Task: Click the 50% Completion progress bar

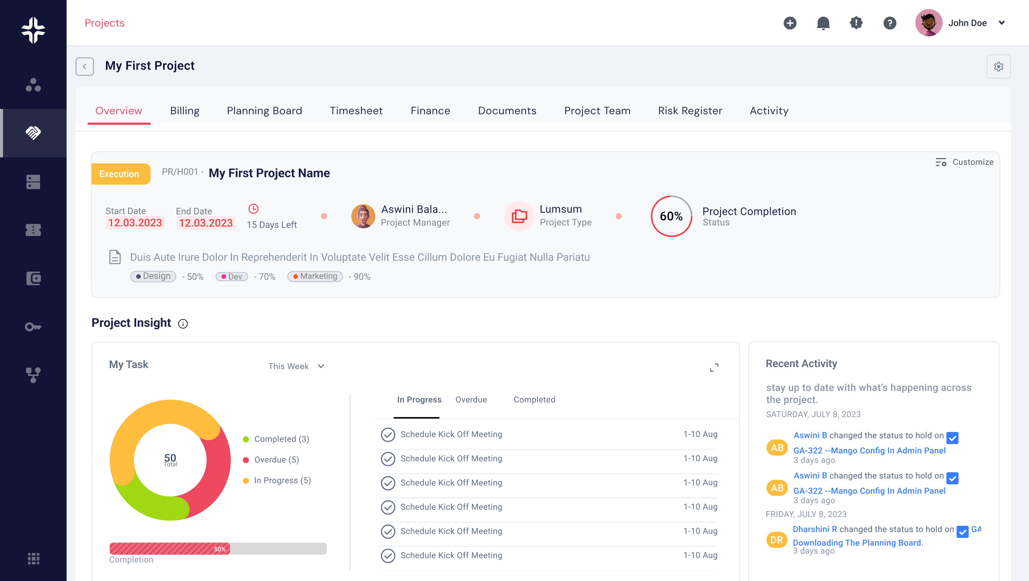Action: 218,548
